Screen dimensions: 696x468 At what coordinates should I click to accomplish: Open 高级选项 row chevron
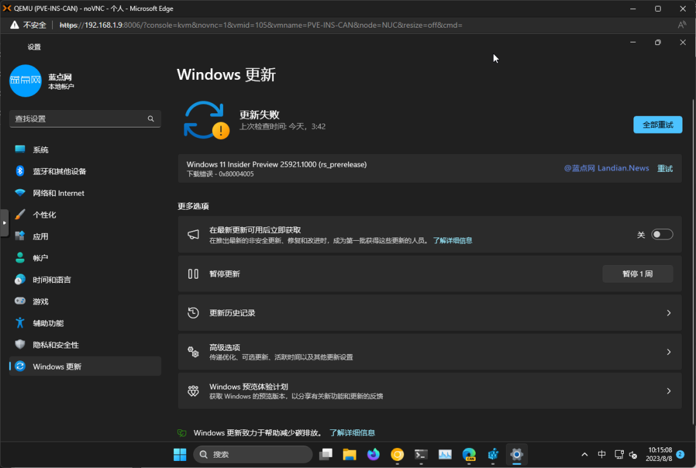[668, 351]
